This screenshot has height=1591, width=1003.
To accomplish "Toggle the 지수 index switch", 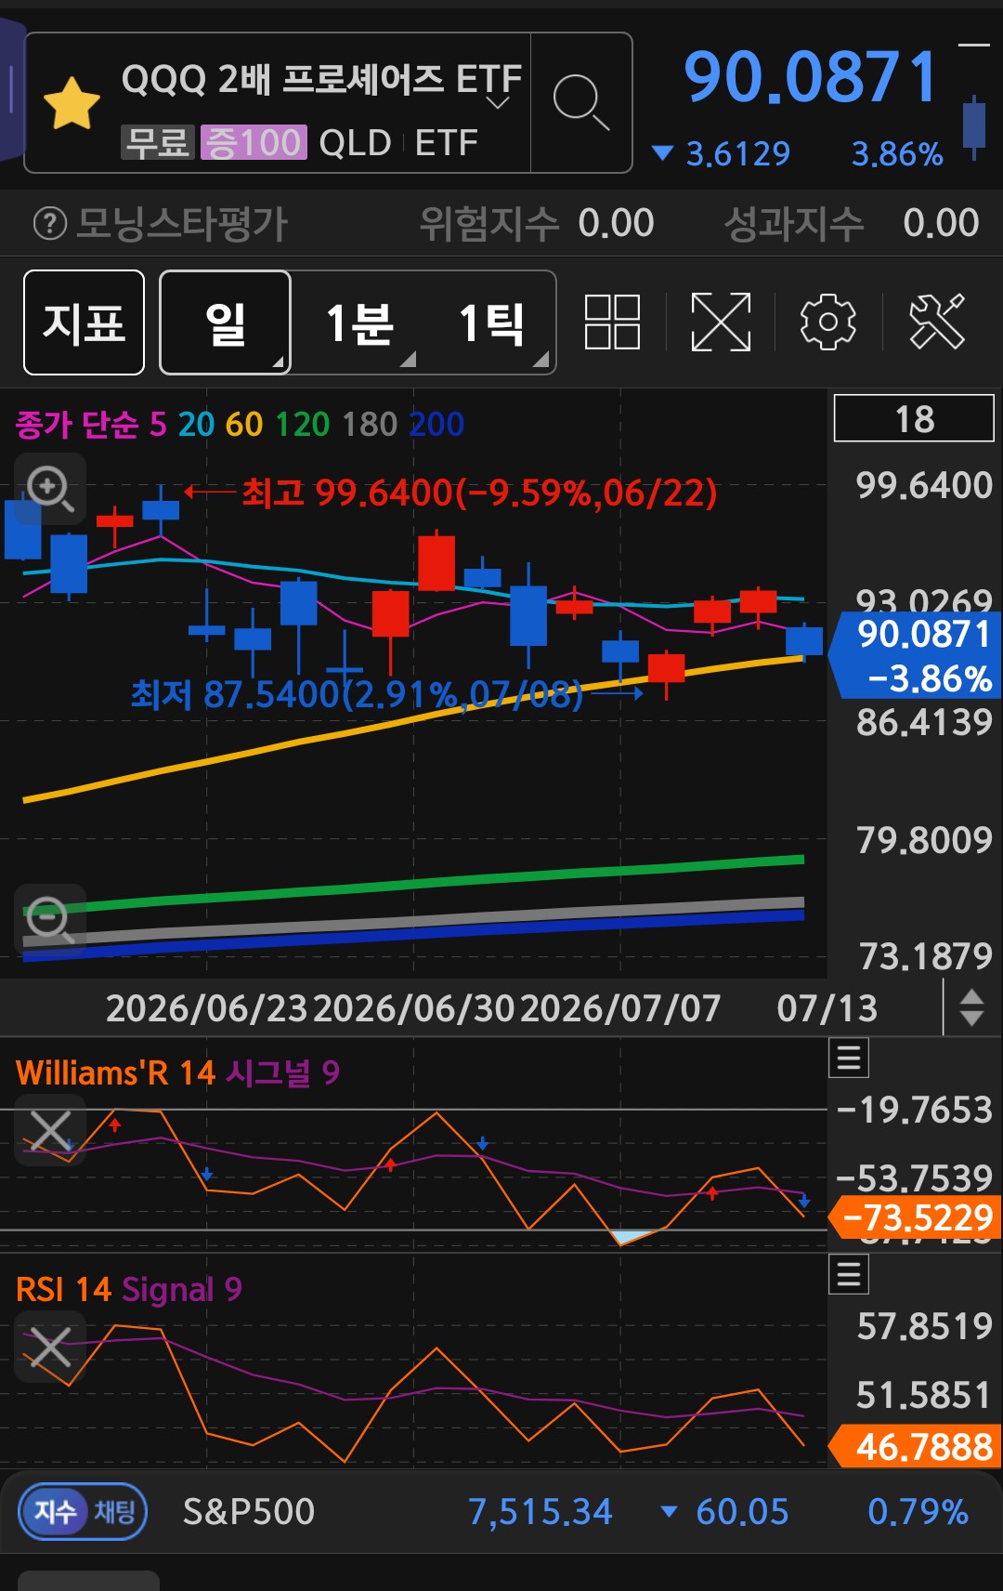I will (x=55, y=1512).
